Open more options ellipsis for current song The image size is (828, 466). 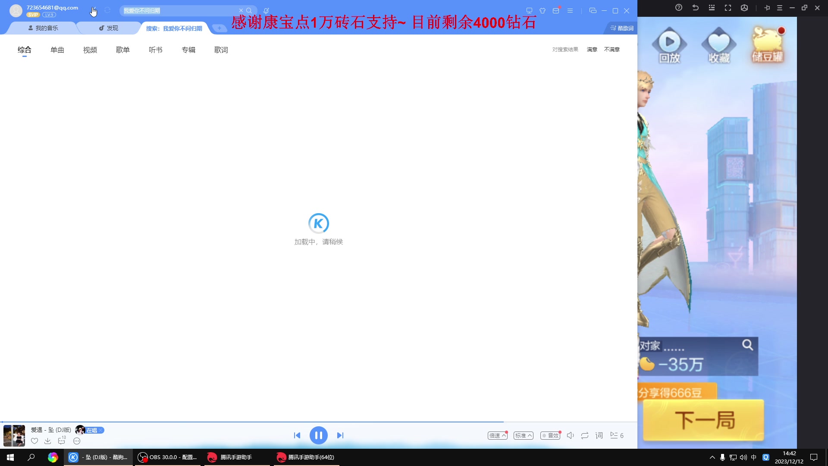pyautogui.click(x=77, y=441)
